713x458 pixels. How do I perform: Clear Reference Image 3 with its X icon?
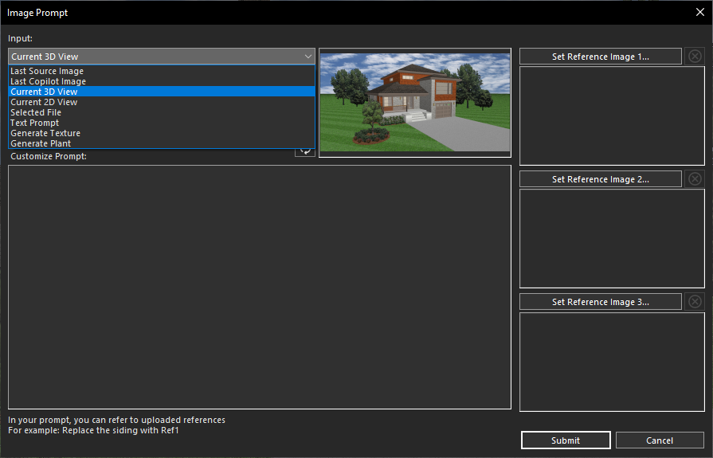pos(695,302)
